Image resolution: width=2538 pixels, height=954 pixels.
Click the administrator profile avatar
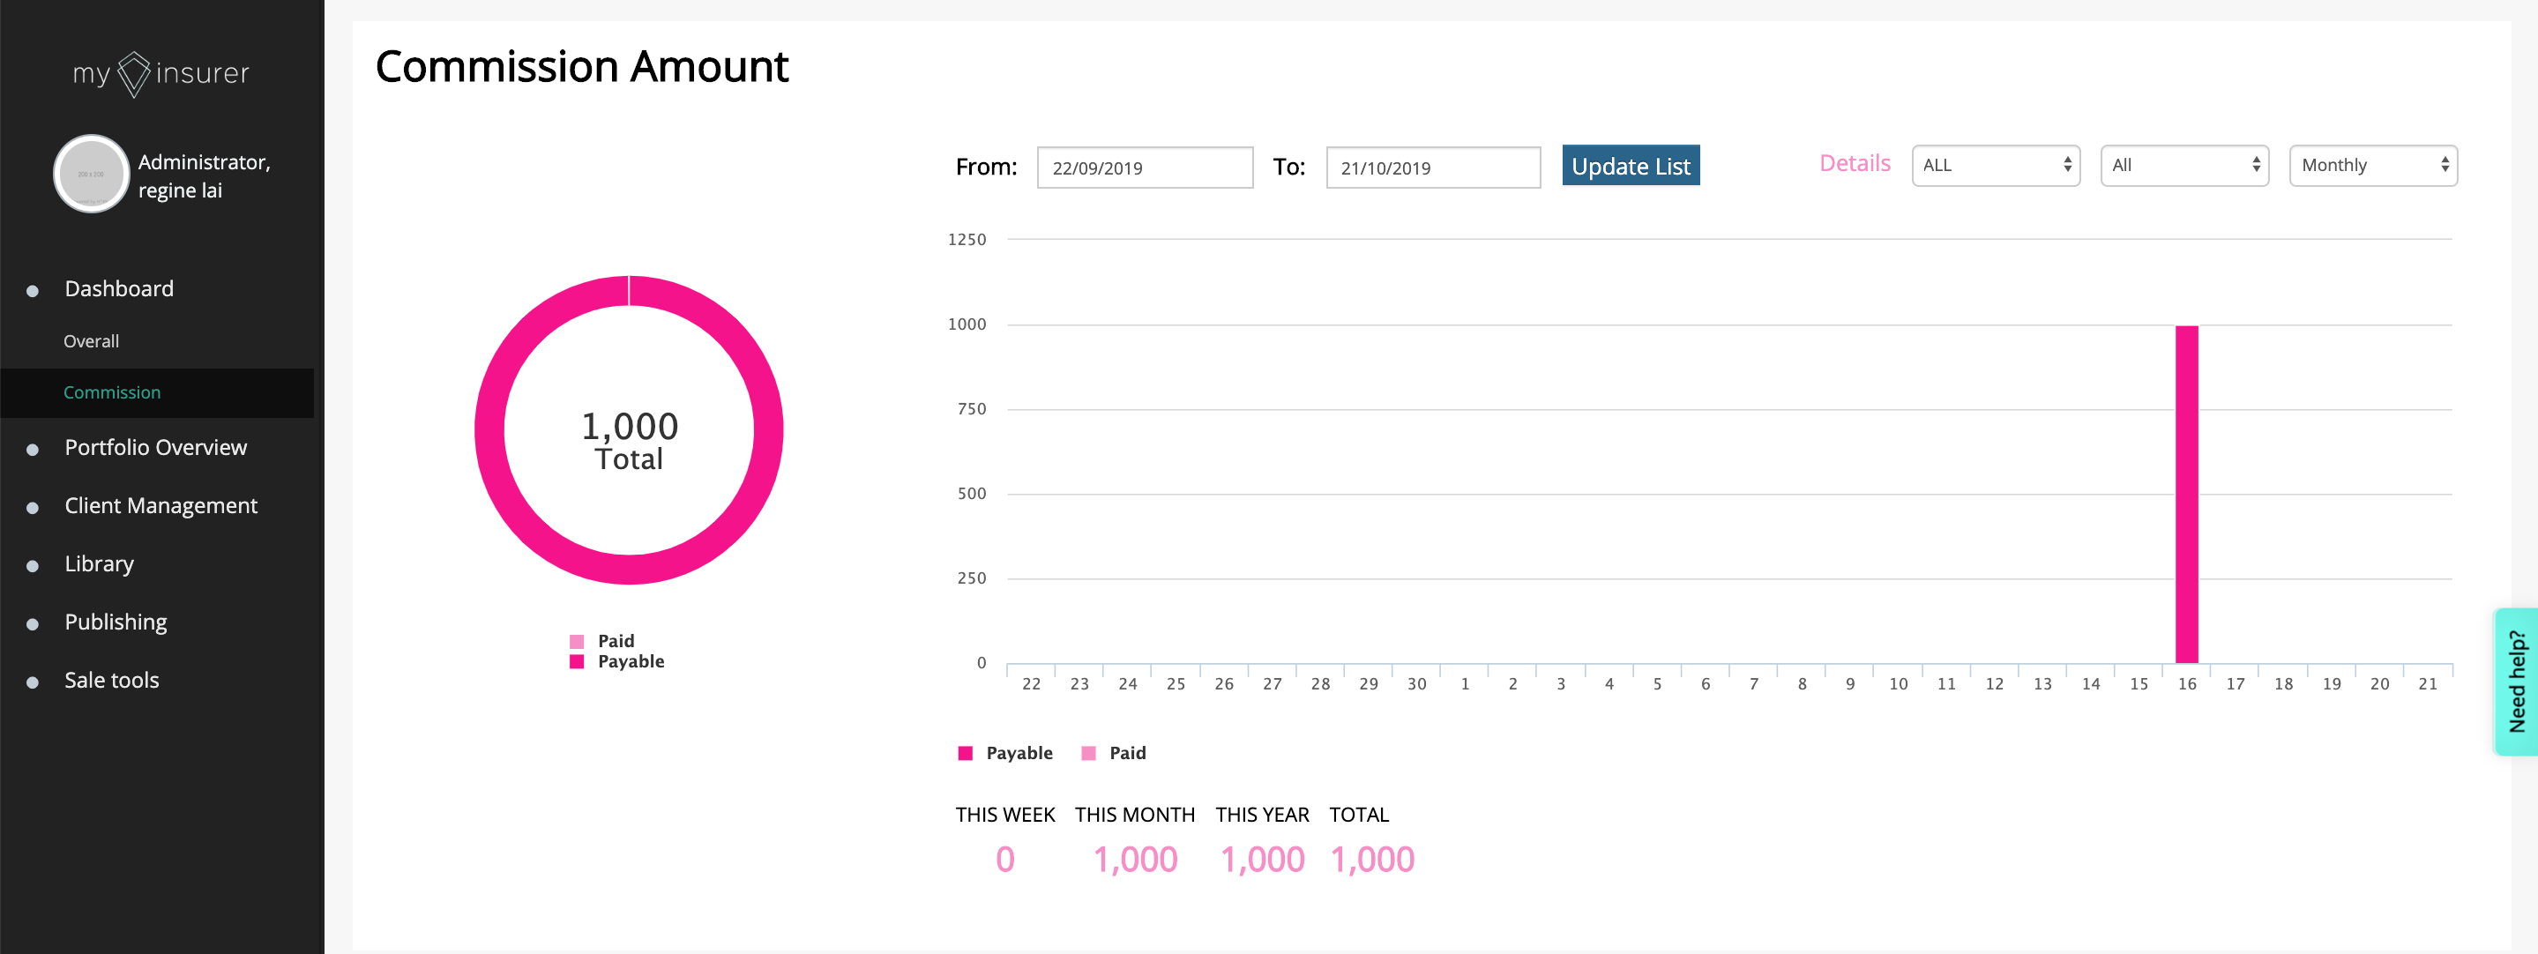pyautogui.click(x=91, y=175)
